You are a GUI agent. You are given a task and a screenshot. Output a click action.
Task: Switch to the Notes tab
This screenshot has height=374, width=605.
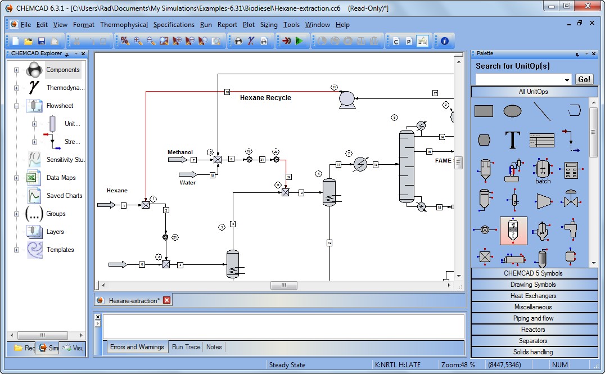point(214,347)
